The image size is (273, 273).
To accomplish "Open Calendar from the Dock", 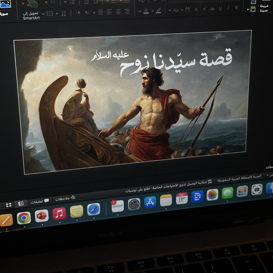I will (182, 198).
